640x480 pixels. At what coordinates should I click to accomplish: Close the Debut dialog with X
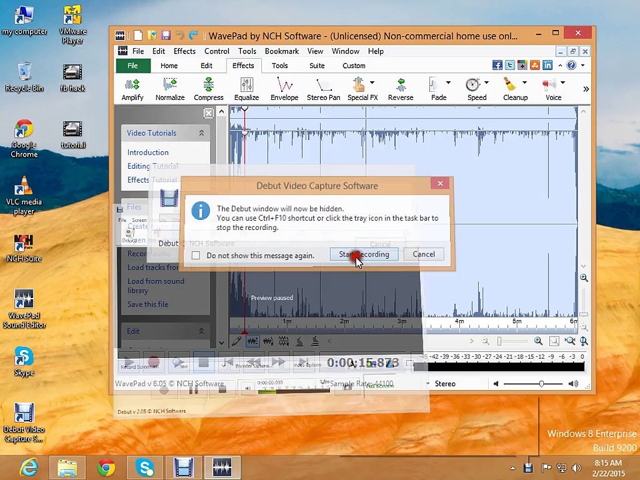[441, 183]
